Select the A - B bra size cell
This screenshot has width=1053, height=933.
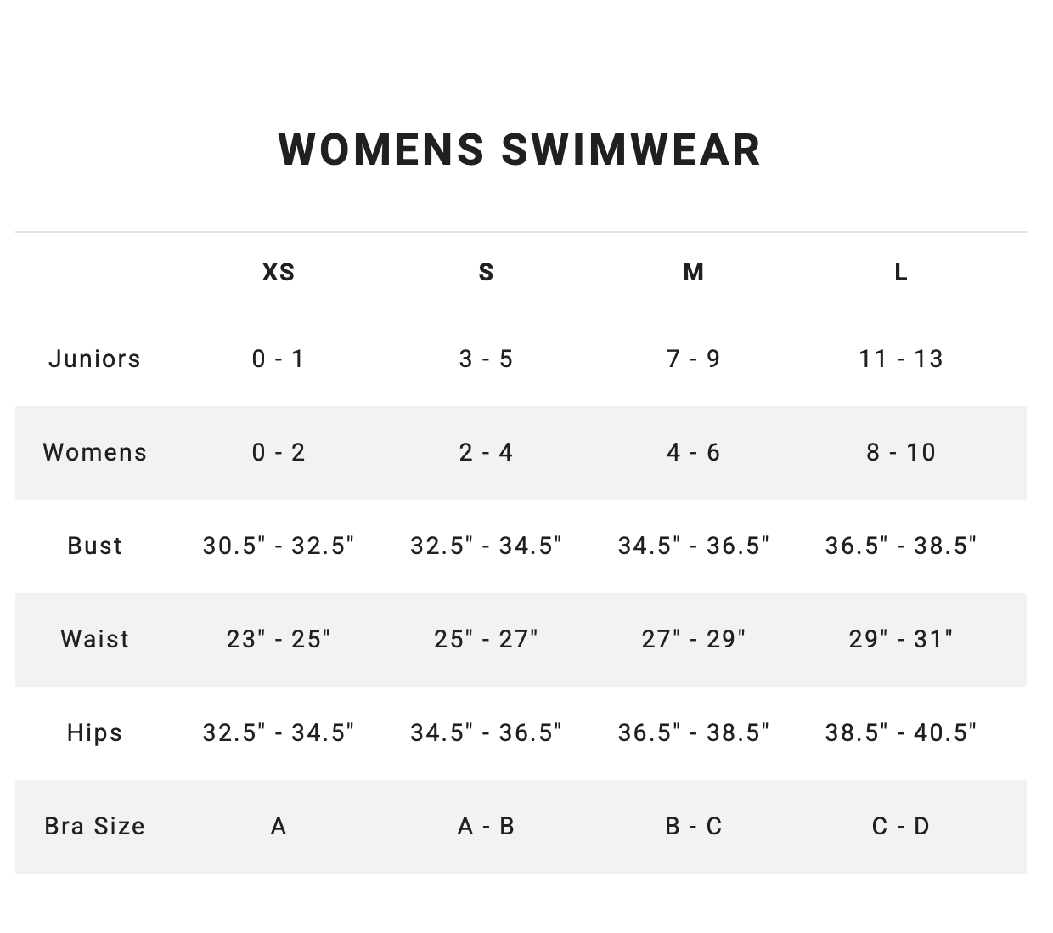pos(486,826)
